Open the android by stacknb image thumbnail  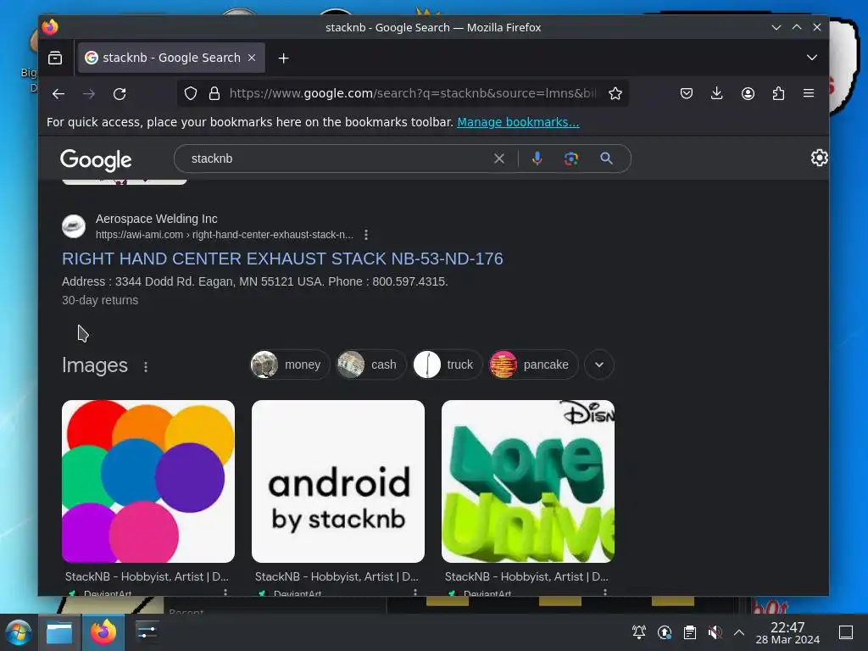click(338, 481)
